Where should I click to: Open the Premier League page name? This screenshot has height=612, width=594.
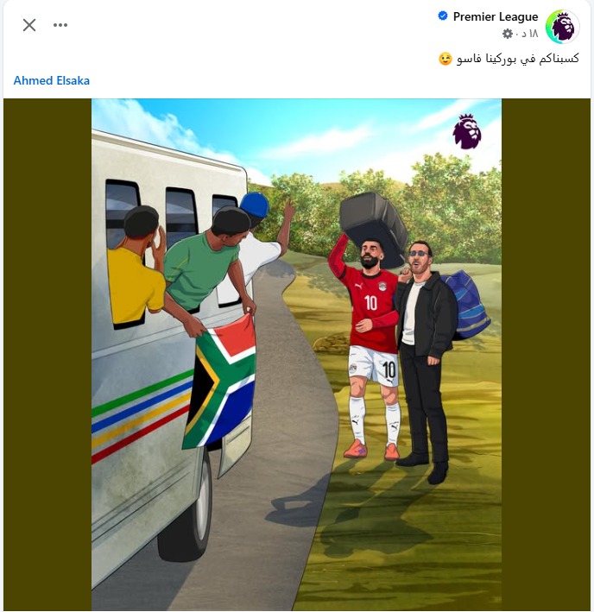496,16
